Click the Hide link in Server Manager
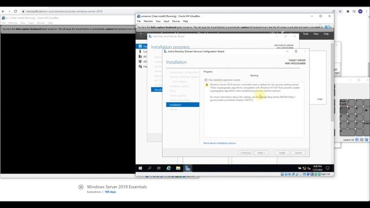The height and width of the screenshot is (208, 370). 320,99
